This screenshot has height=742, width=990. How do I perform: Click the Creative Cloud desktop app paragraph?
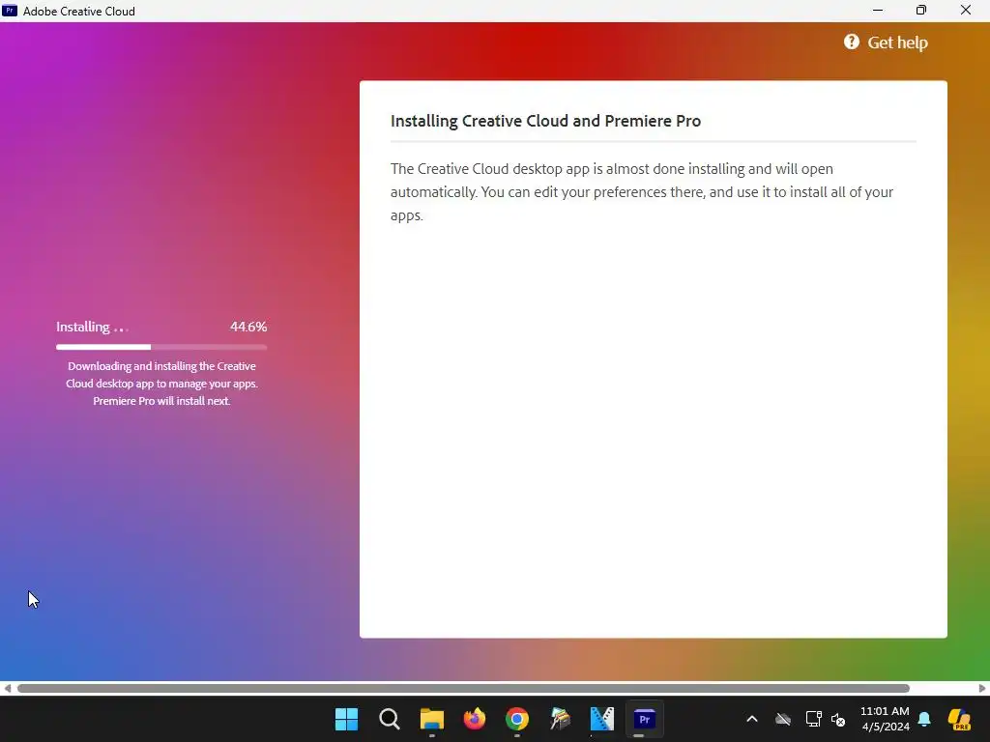(642, 192)
